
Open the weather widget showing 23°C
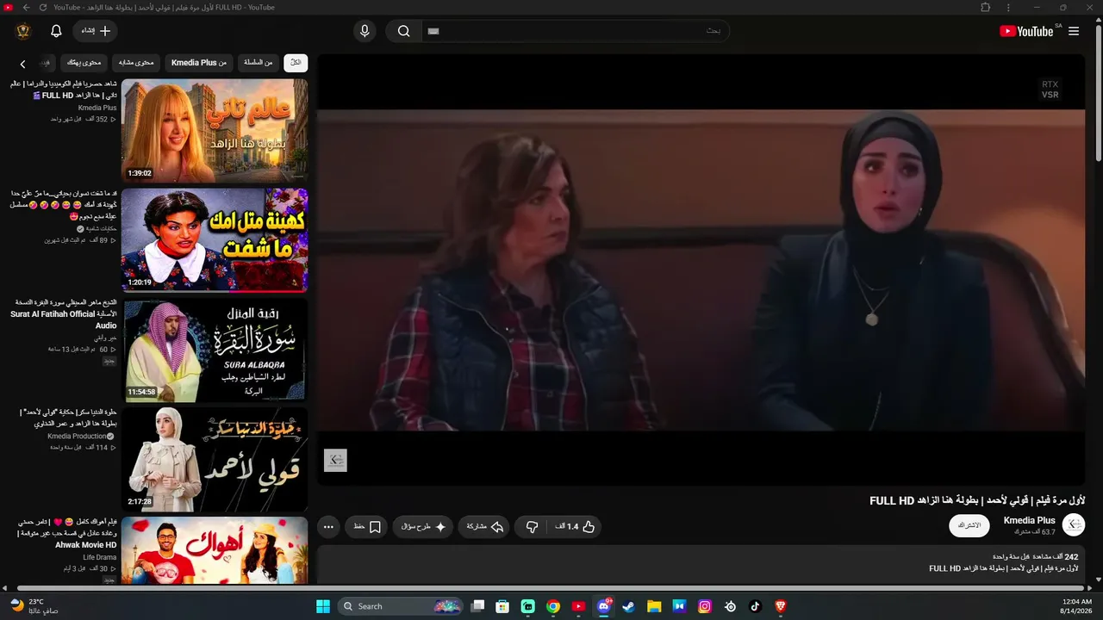(34, 605)
